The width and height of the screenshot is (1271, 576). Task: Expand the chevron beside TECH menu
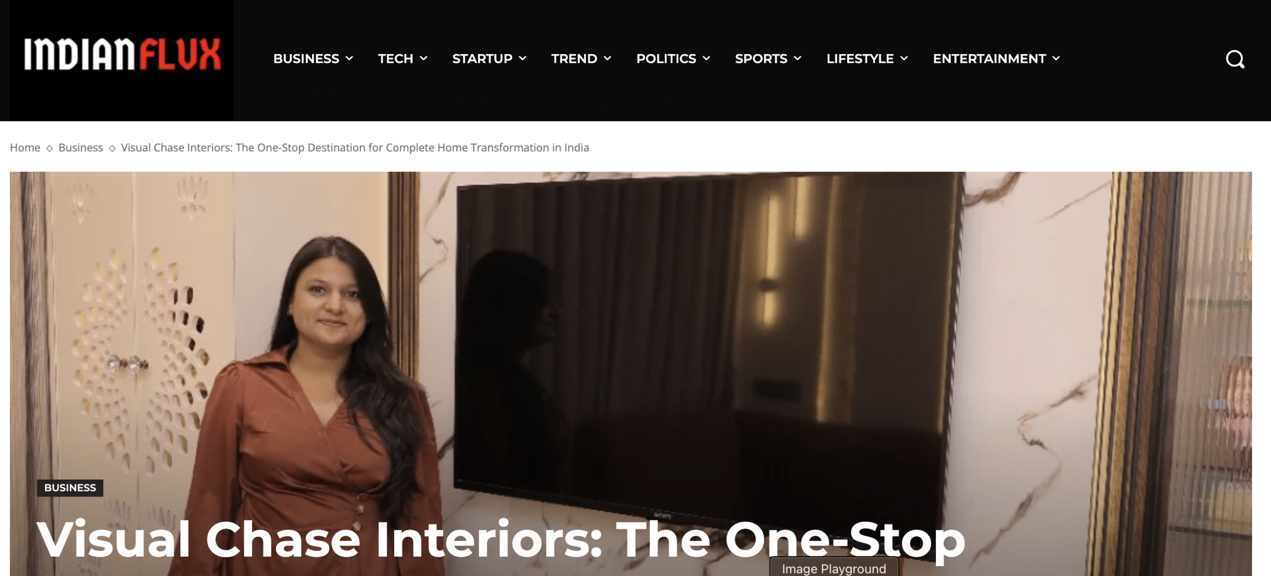point(424,59)
